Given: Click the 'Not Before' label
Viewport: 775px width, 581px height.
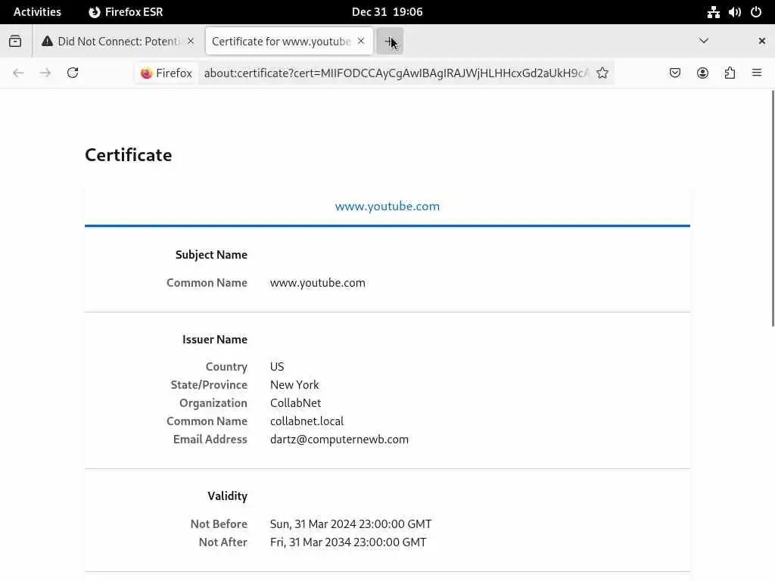Looking at the screenshot, I should (x=219, y=524).
